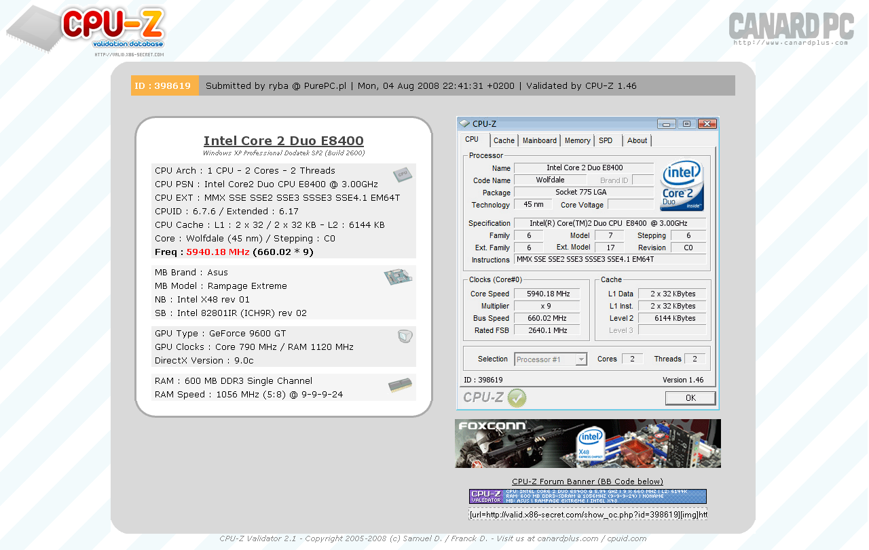Click the CPU-Z validation database logo
Image resolution: width=869 pixels, height=550 pixels.
(86, 30)
